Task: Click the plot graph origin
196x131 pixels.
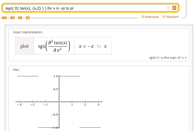Action: click(59, 102)
